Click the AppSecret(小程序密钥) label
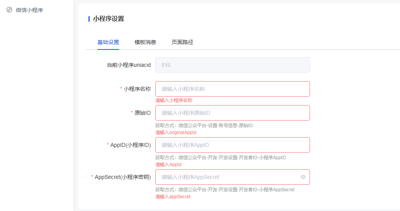400x211 pixels. [121, 177]
